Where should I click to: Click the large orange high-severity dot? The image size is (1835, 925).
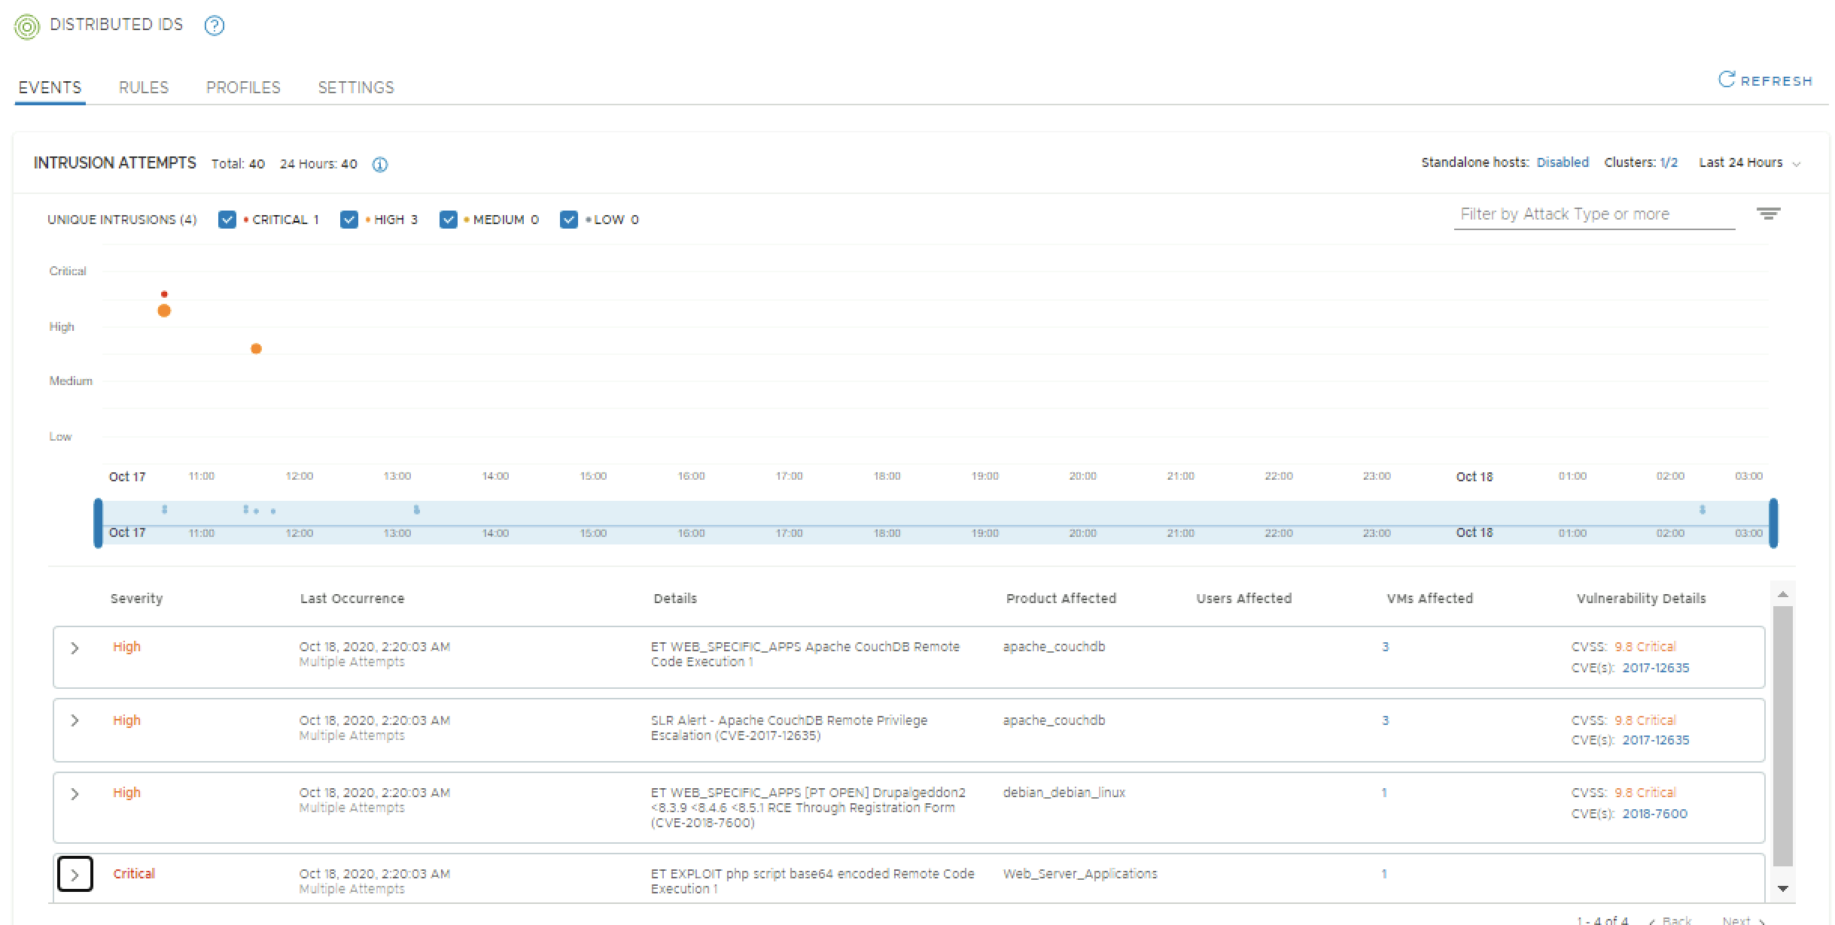pos(164,311)
